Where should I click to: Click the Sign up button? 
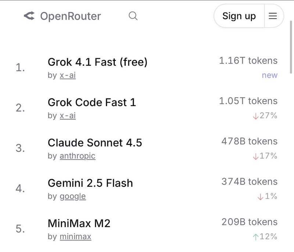coord(239,16)
